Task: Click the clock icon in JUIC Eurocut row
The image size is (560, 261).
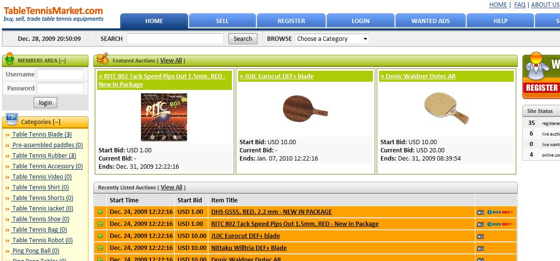Action: (101, 236)
